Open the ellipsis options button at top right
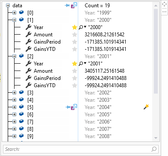The image size is (168, 156). point(164,12)
